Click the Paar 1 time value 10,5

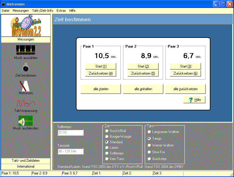click(x=102, y=56)
